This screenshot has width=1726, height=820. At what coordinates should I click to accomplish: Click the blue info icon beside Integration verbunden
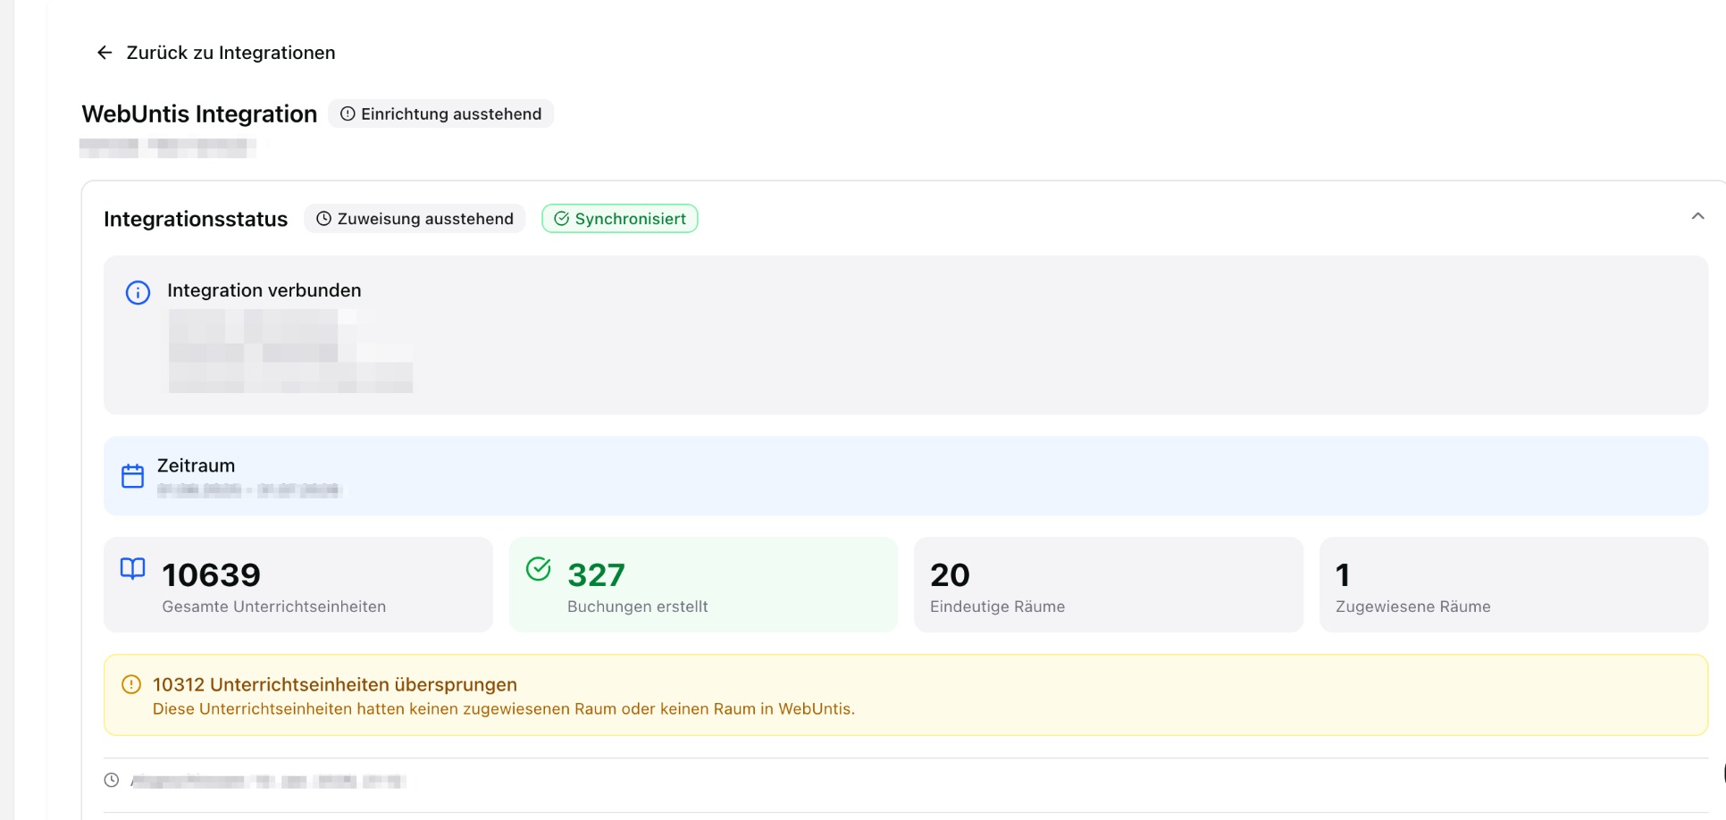coord(138,293)
